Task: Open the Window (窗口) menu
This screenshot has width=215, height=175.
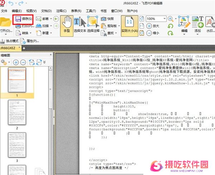Action: point(117,11)
